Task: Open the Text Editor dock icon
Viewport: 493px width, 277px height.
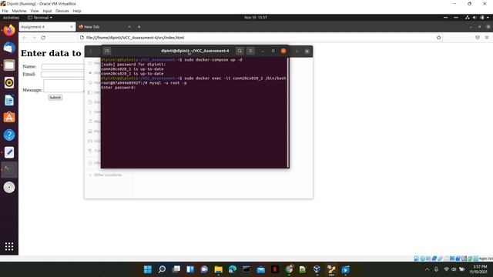Action: tap(9, 152)
